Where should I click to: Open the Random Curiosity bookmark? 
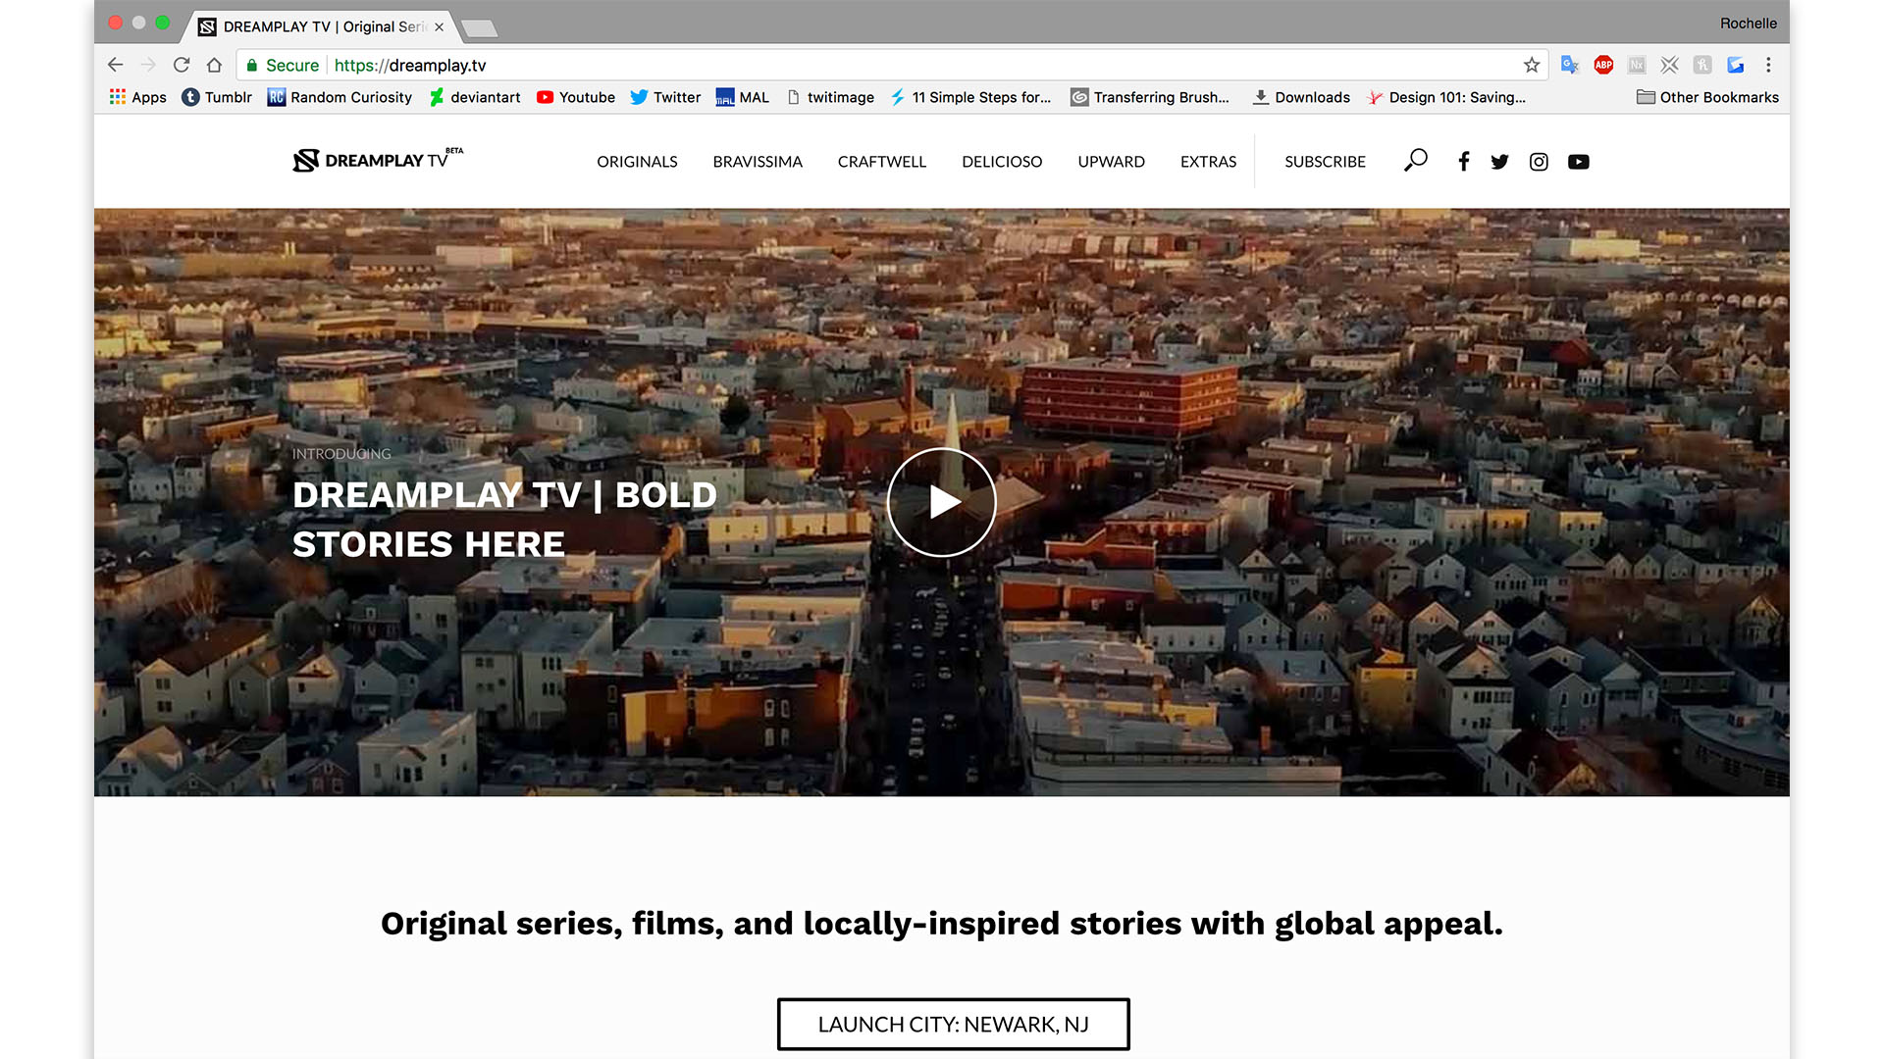pyautogui.click(x=340, y=97)
